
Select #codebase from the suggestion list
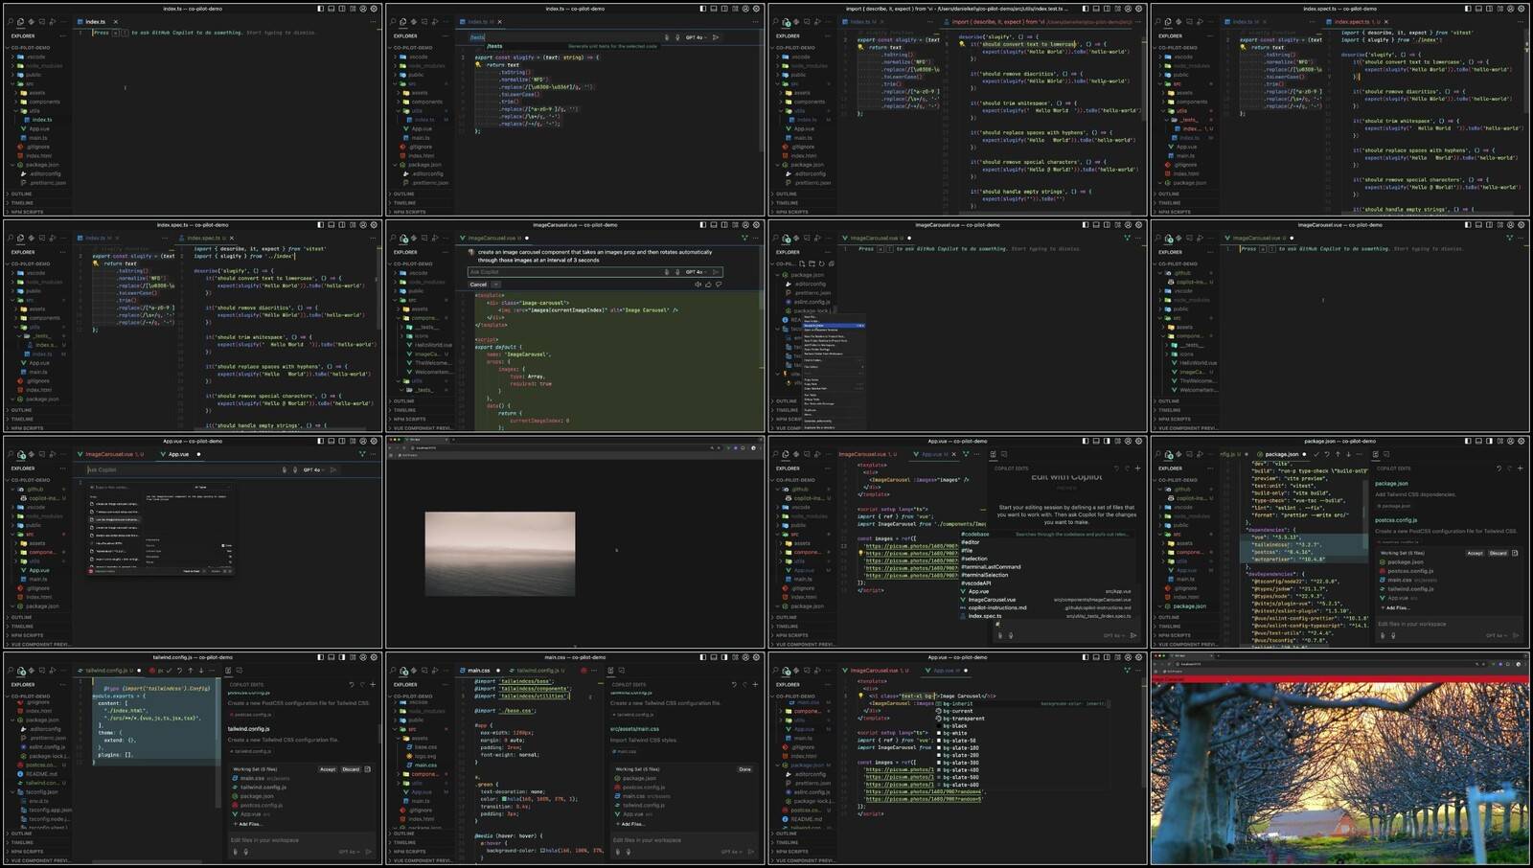click(x=974, y=535)
